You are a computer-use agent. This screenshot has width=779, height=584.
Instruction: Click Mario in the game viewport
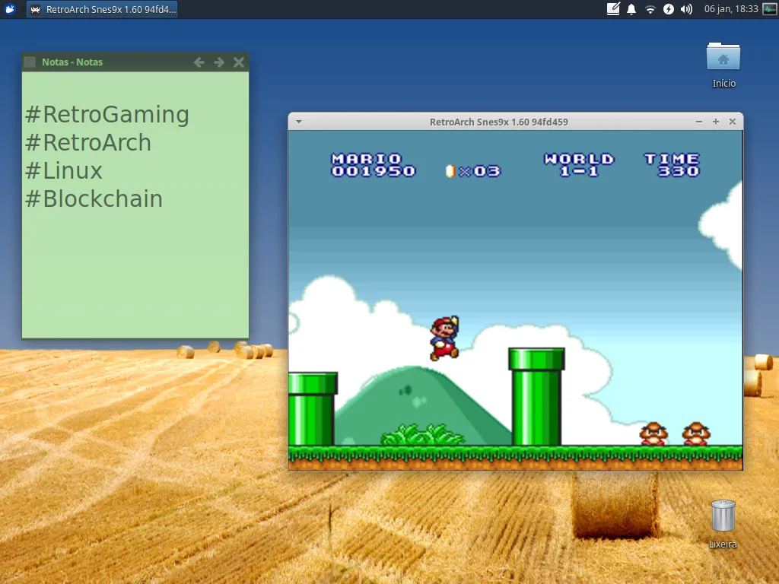[x=444, y=338]
